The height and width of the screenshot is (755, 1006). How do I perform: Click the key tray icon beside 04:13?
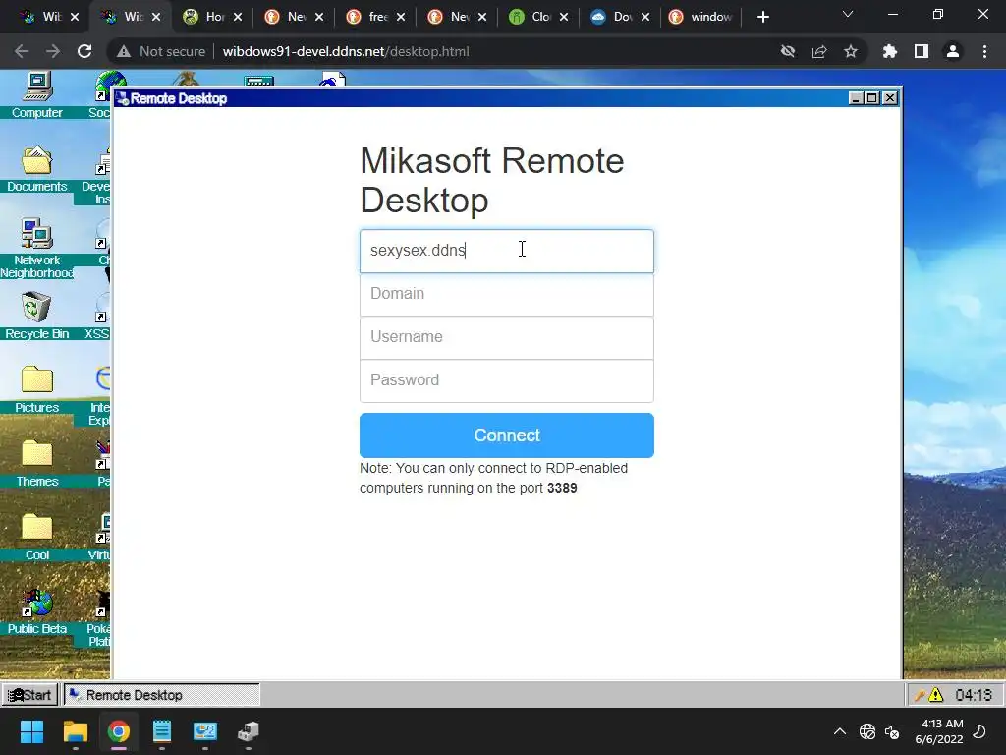[x=920, y=695]
